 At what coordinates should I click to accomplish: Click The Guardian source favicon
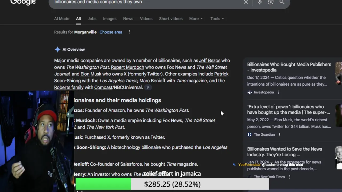250,135
